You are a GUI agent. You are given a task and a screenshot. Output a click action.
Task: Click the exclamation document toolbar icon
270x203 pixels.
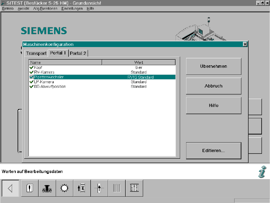click(29, 188)
